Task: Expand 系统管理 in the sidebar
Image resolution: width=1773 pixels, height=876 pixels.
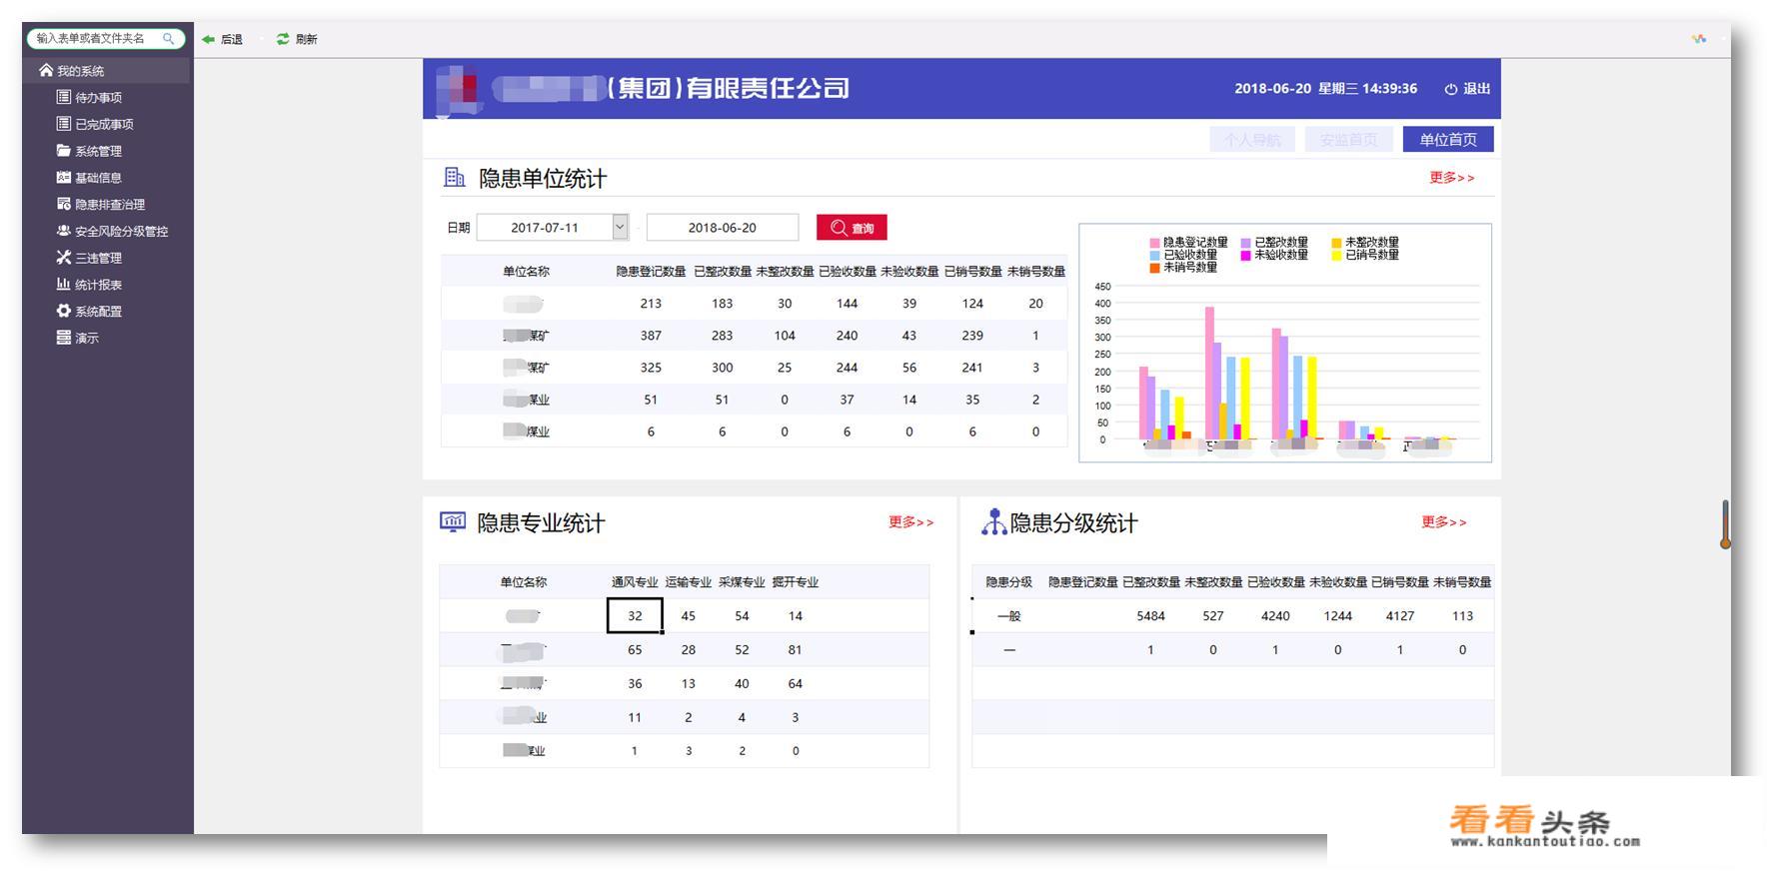Action: pos(99,152)
